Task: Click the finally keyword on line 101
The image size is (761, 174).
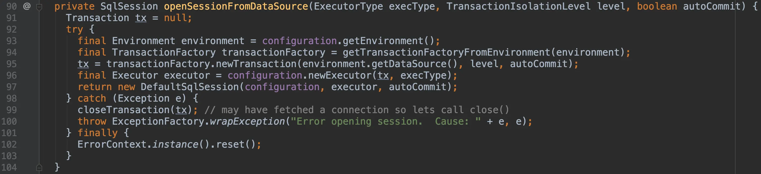Action: point(97,133)
